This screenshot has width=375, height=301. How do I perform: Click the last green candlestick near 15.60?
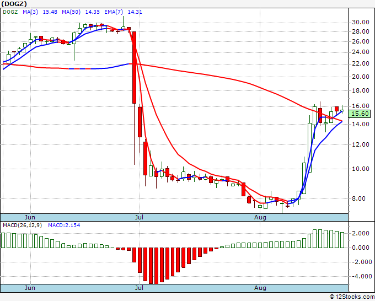pos(342,110)
